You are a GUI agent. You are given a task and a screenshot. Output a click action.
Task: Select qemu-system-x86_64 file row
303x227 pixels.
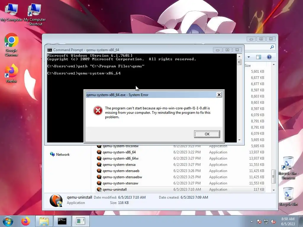[x=180, y=152]
